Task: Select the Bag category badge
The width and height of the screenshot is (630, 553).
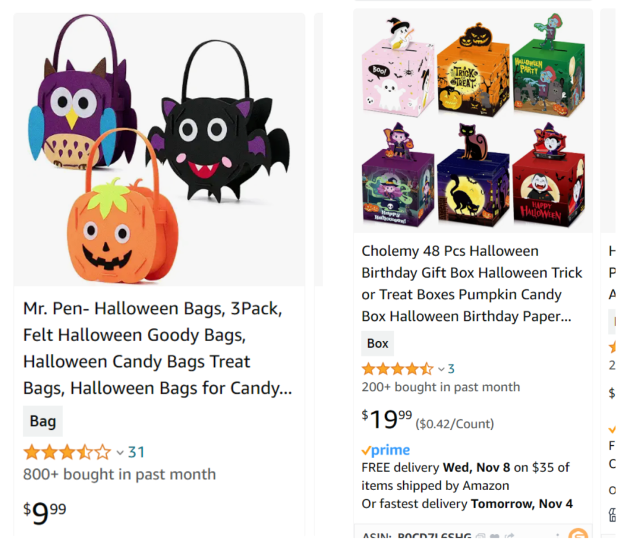Action: (x=43, y=421)
